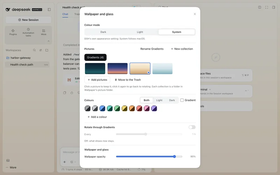Close the Wallpaper and glass dialog
The image size is (280, 175).
[195, 14]
